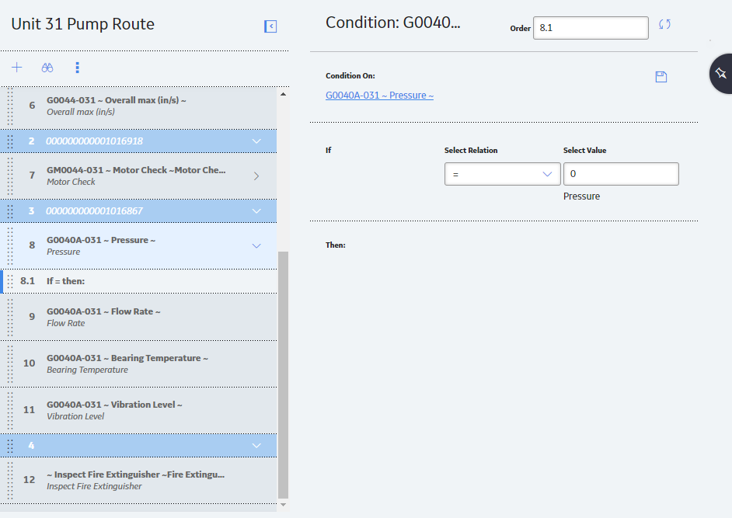Screen dimensions: 732x518
Task: Open the Select Relation dropdown
Action: pos(502,174)
